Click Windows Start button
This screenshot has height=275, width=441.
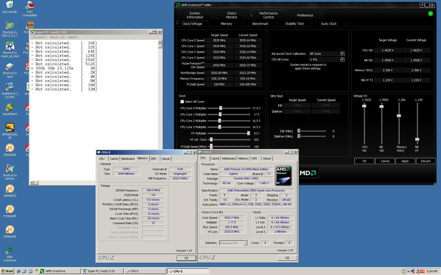pyautogui.click(x=7, y=271)
